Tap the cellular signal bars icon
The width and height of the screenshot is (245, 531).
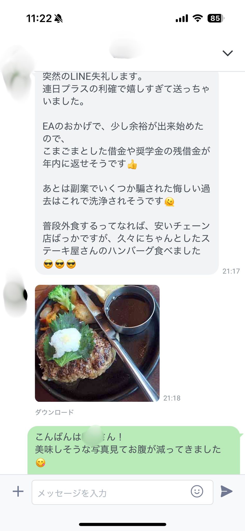182,18
